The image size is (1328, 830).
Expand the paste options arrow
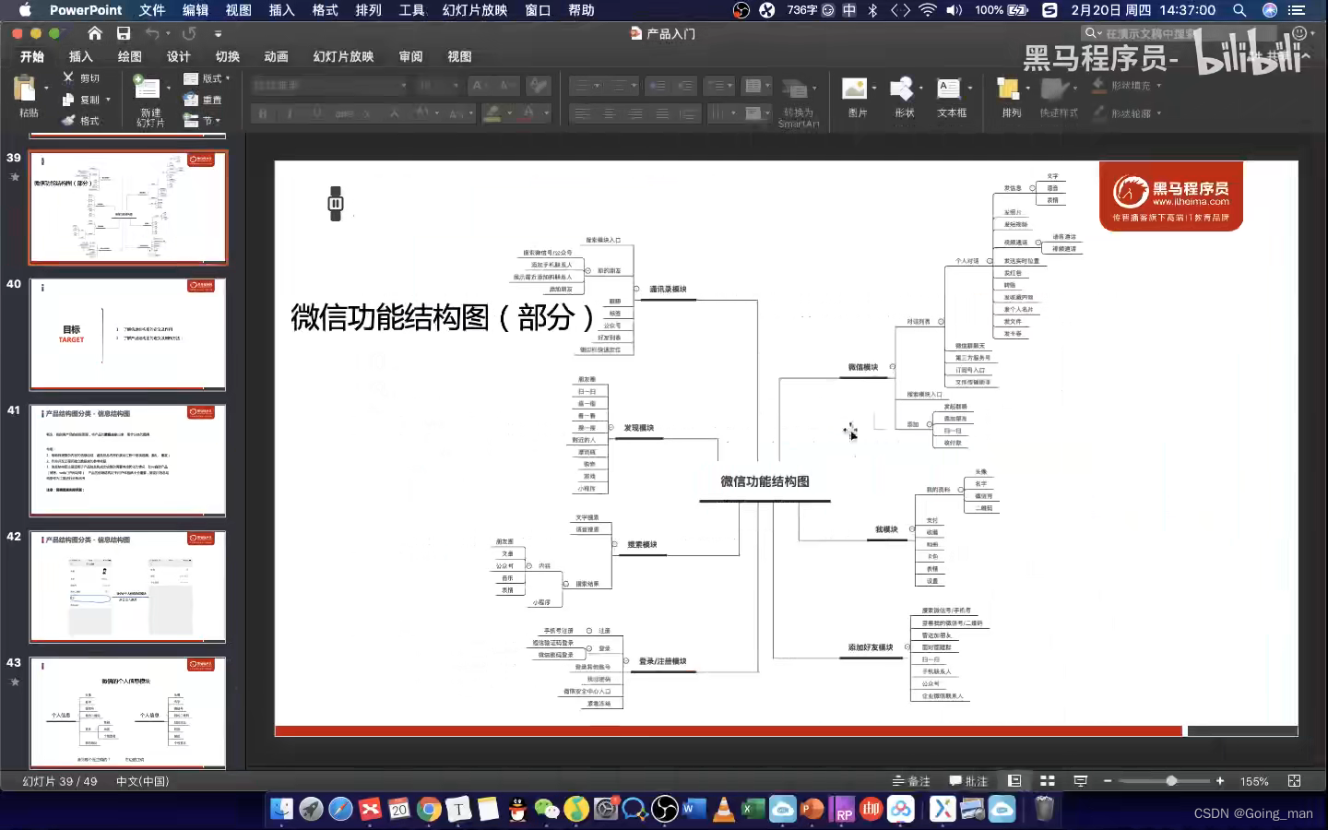(46, 89)
